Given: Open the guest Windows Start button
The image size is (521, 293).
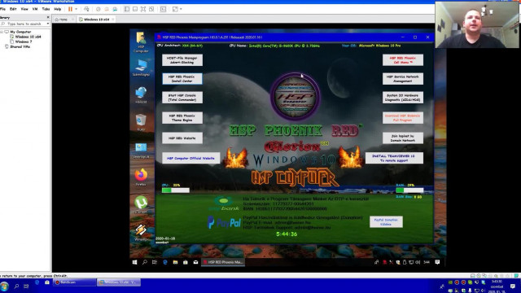Looking at the screenshot, I should pos(134,262).
